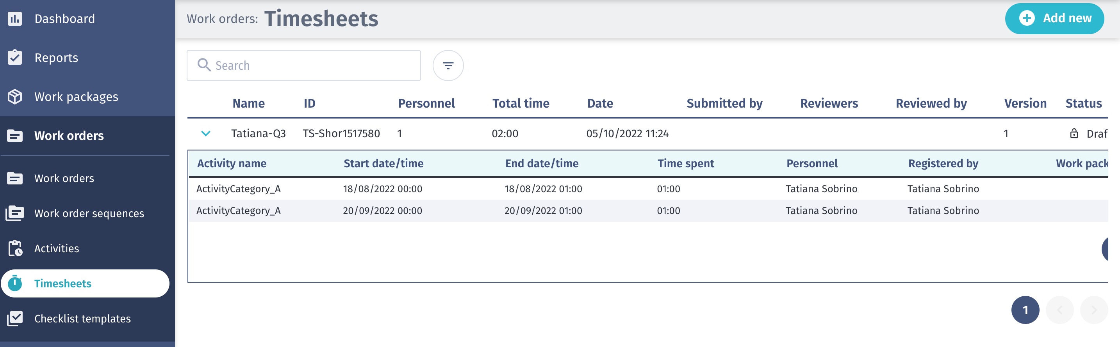Click Start date/time header
This screenshot has width=1120, height=347.
(x=383, y=163)
